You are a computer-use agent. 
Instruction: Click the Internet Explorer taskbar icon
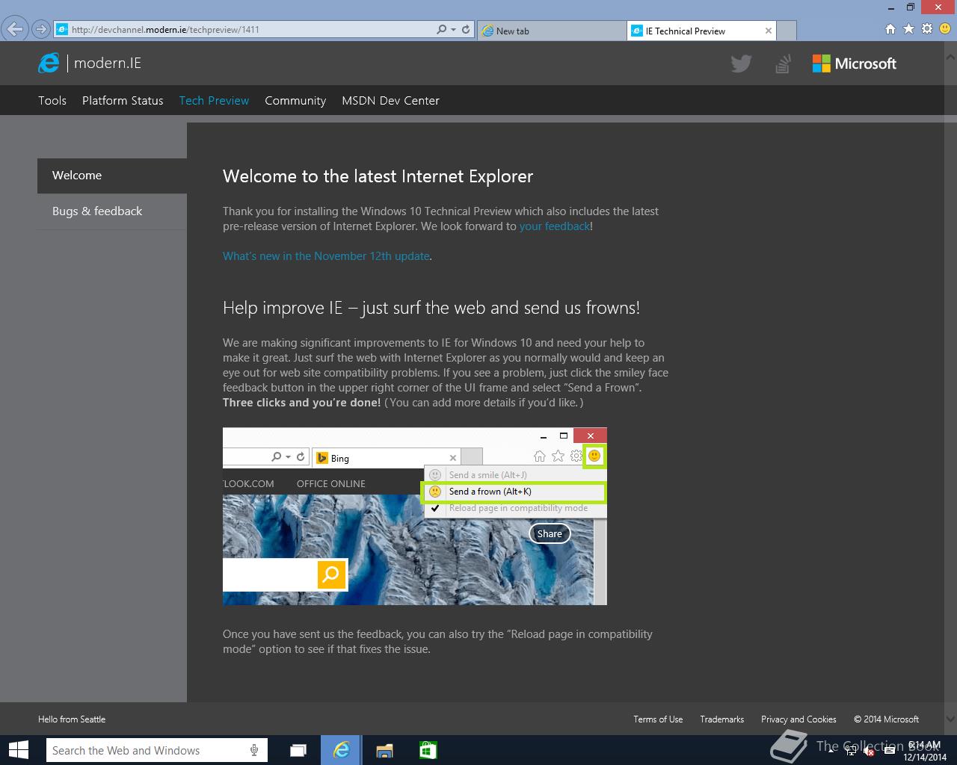click(x=341, y=750)
